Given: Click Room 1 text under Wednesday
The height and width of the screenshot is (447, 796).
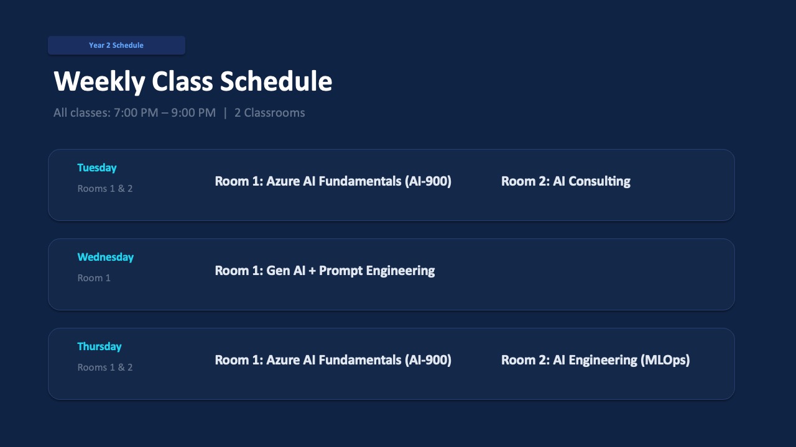Looking at the screenshot, I should [x=94, y=278].
